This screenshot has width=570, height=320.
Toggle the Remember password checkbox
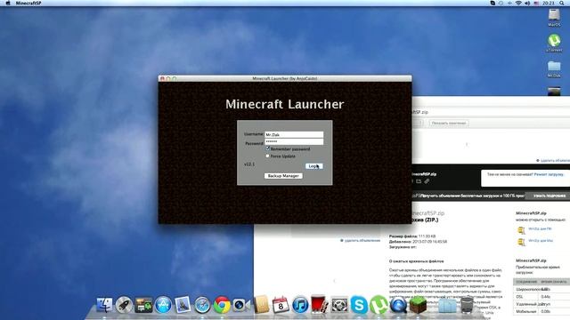[x=267, y=148]
